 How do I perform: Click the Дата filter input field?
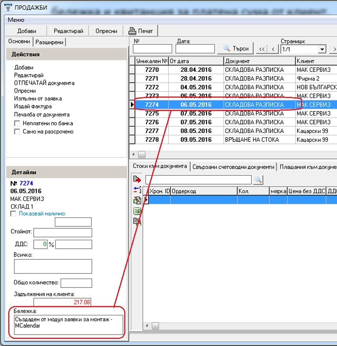click(x=195, y=49)
